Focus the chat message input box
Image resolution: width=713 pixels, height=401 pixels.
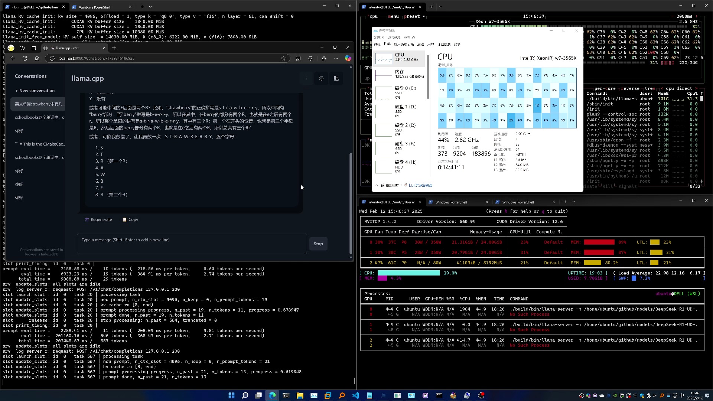tap(192, 244)
